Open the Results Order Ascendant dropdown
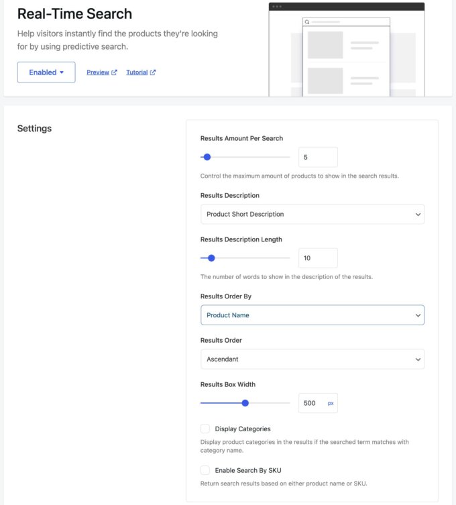Image resolution: width=456 pixels, height=505 pixels. (312, 359)
